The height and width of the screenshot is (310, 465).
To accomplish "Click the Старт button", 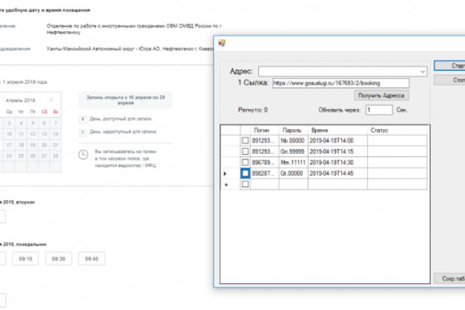I will 449,66.
